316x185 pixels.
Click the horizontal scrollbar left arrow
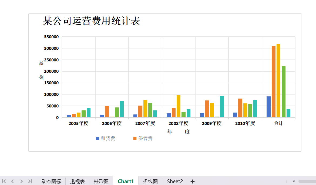point(293,181)
